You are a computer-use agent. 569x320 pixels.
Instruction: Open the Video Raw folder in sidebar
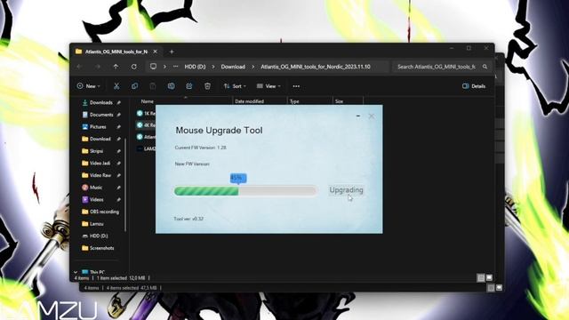pyautogui.click(x=101, y=175)
